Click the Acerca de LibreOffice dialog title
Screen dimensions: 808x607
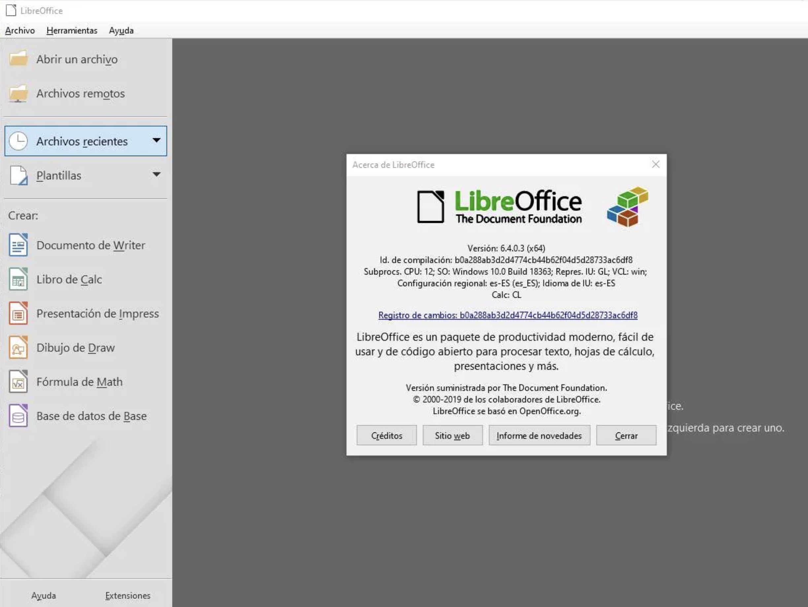393,165
